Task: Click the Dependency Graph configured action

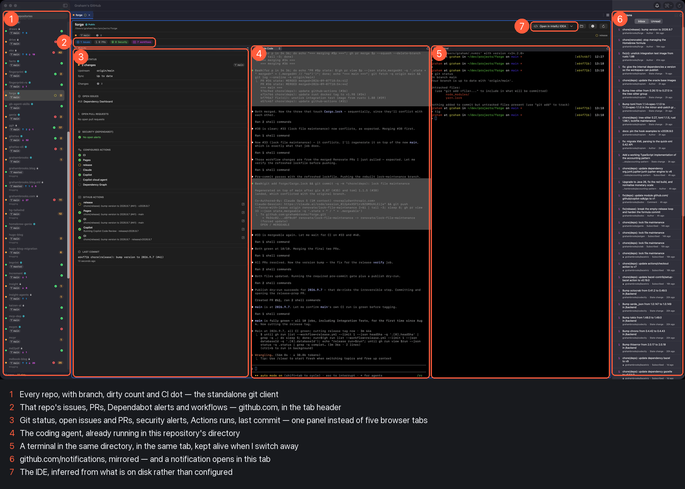Action: (x=92, y=185)
